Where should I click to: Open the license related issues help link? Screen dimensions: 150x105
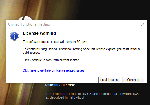pyautogui.click(x=54, y=70)
